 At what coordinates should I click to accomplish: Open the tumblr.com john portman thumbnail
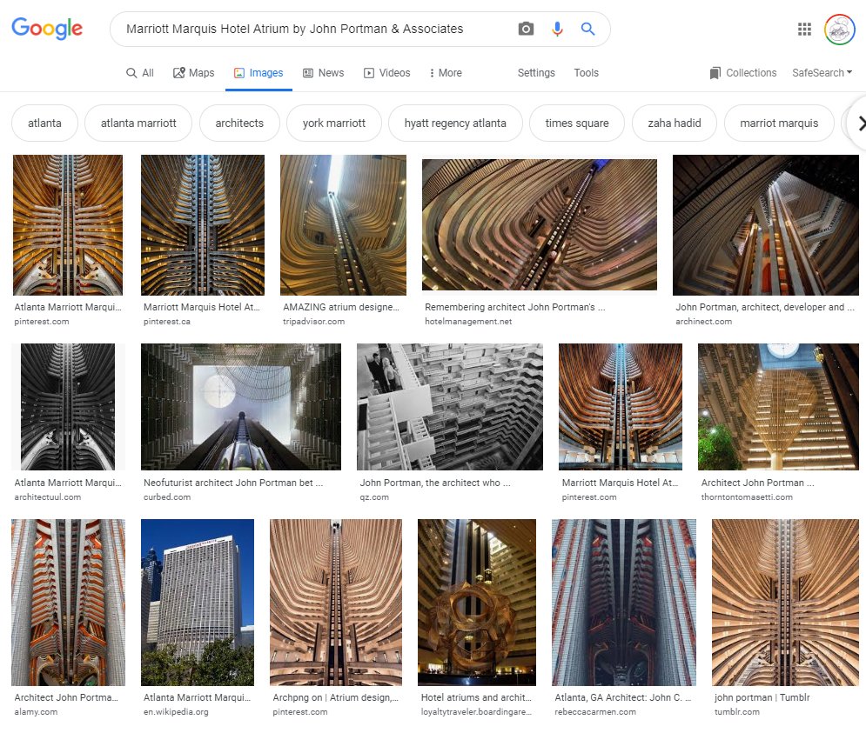pos(785,603)
